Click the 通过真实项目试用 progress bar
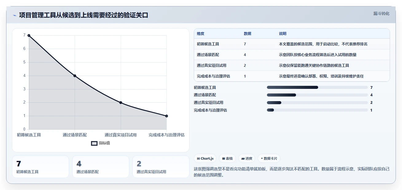This screenshot has height=190, width=402. pos(317,103)
